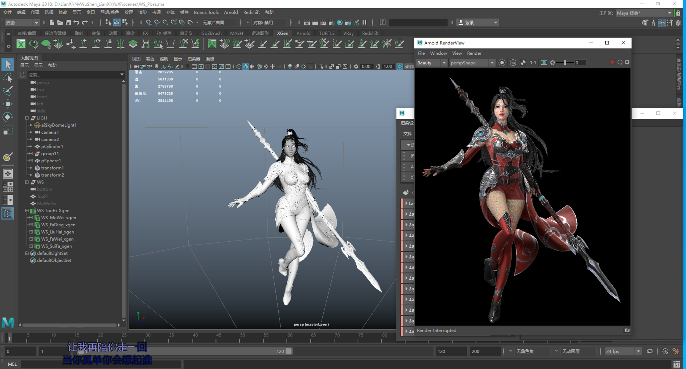Viewport: 686px width, 369px height.
Task: Start Arnold render with the red play icon
Action: click(612, 63)
